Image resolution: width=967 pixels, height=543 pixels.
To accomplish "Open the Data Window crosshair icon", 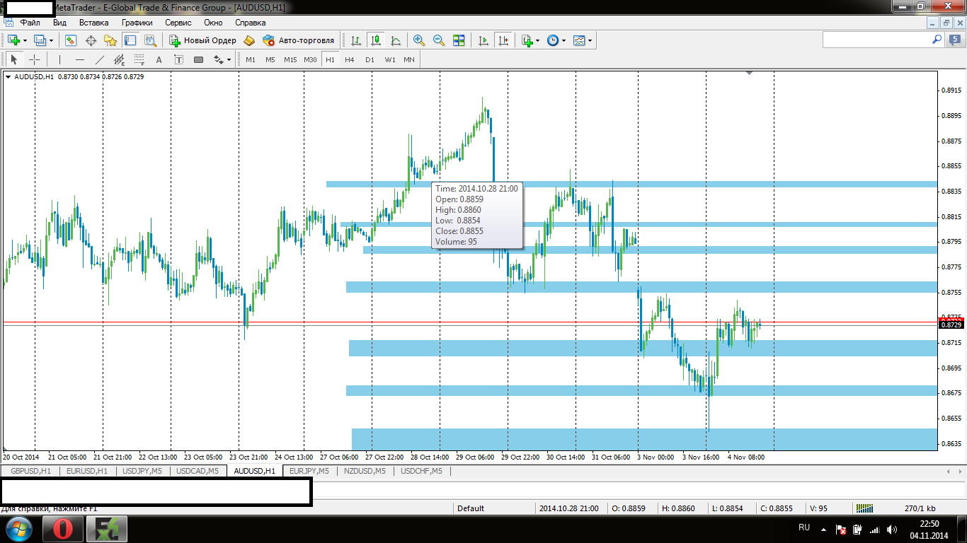I will coord(91,40).
